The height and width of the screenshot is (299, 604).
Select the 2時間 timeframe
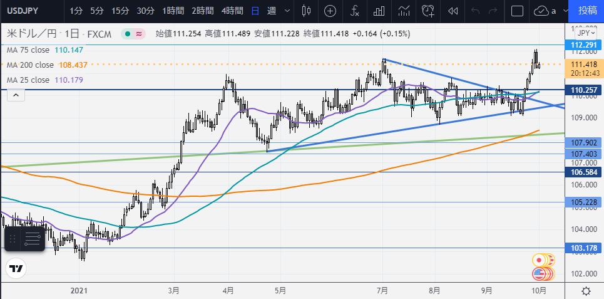(x=203, y=11)
